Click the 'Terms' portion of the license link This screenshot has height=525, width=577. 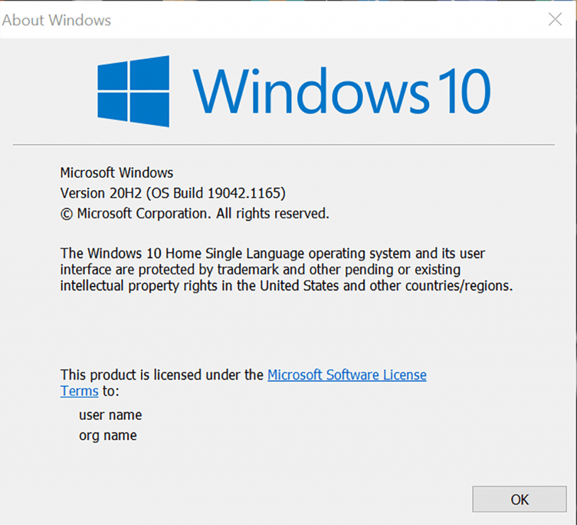tap(79, 391)
